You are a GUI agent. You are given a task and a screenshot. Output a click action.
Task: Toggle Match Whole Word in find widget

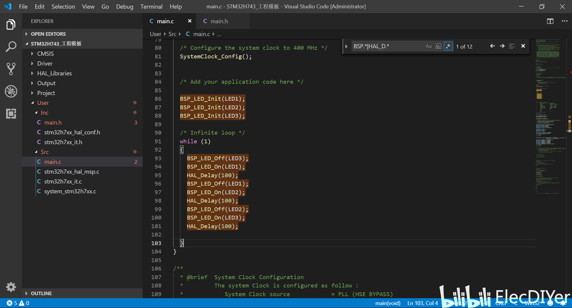(x=438, y=47)
